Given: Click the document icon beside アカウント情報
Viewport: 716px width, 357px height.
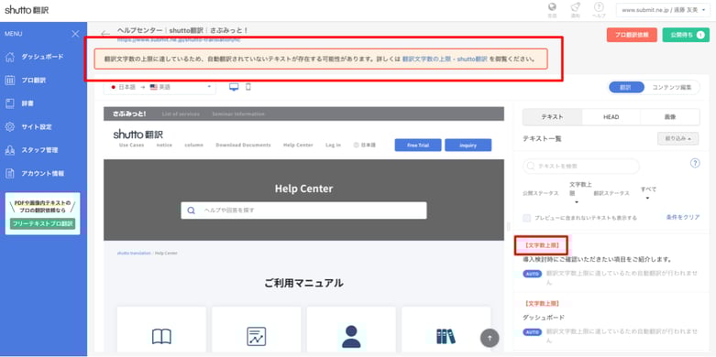Looking at the screenshot, I should pyautogui.click(x=9, y=173).
